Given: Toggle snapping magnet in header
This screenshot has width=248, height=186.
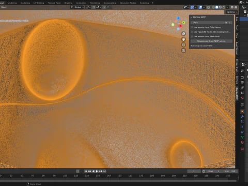Looking at the screenshot, I should click(x=94, y=7).
